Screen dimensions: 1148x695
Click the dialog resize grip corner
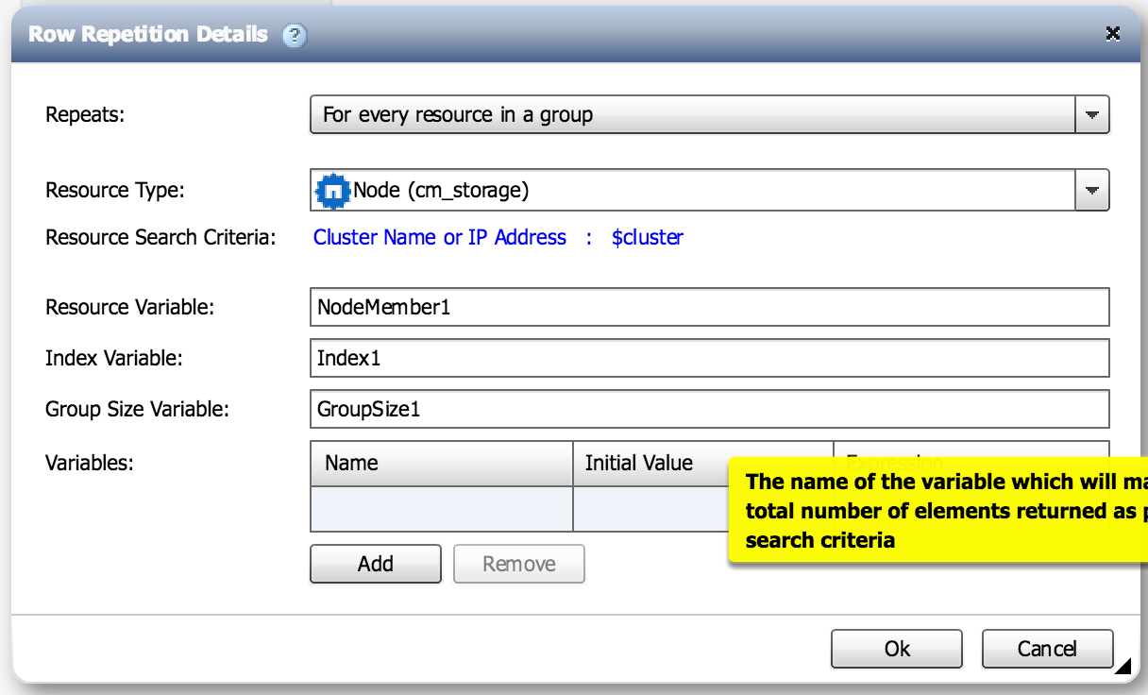pyautogui.click(x=1122, y=667)
